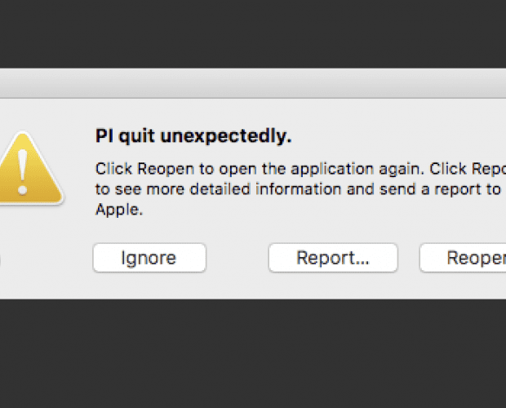Reopen the PI application
Image resolution: width=506 pixels, height=408 pixels.
pos(463,258)
